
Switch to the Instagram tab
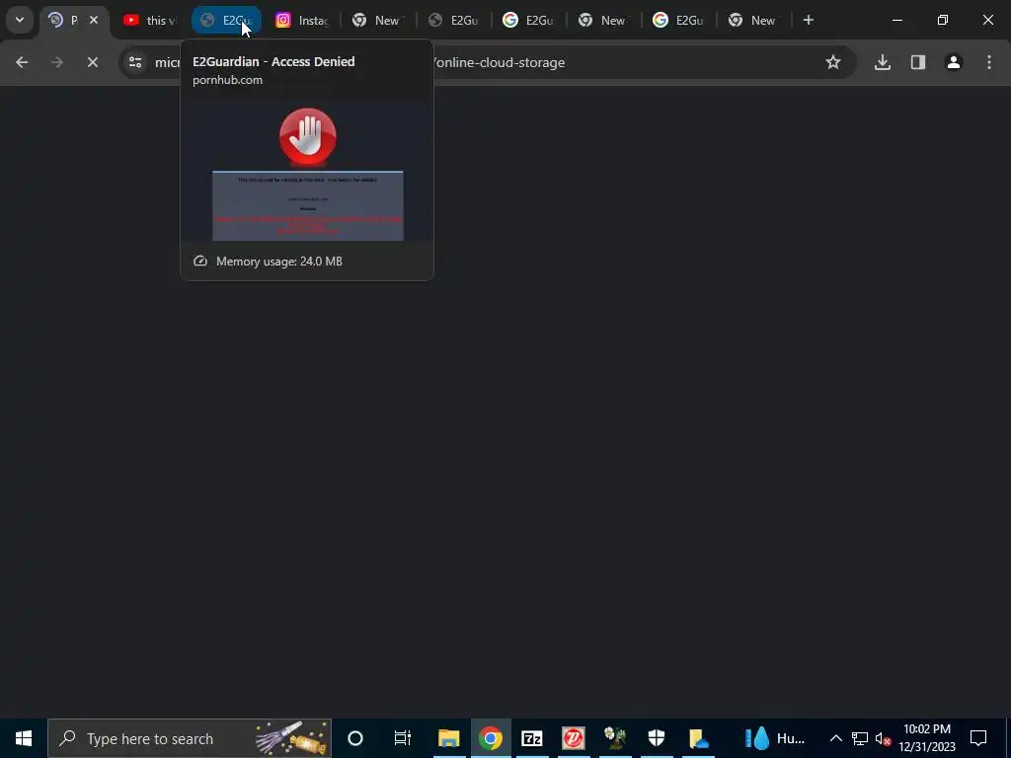(x=302, y=20)
